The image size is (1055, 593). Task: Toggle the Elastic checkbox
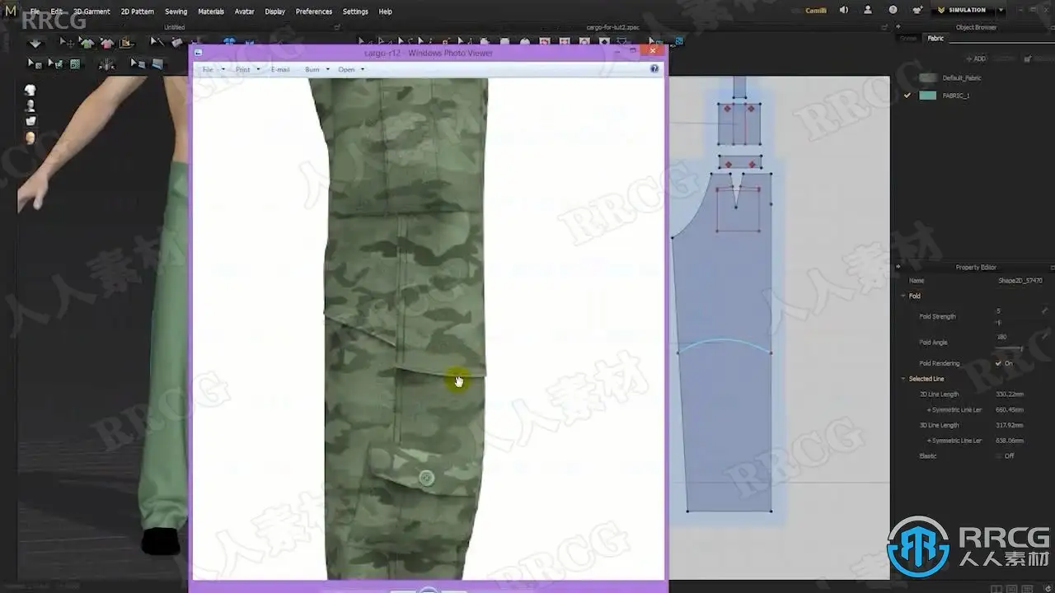pyautogui.click(x=998, y=455)
